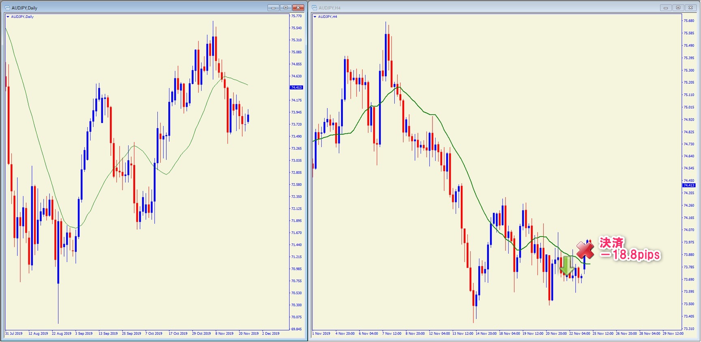
Task: Click the 70.530 price axis label
Action: (297, 293)
